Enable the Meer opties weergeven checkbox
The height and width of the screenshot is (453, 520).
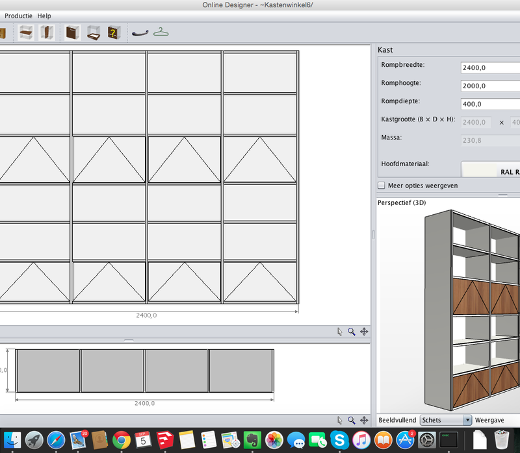(x=382, y=186)
